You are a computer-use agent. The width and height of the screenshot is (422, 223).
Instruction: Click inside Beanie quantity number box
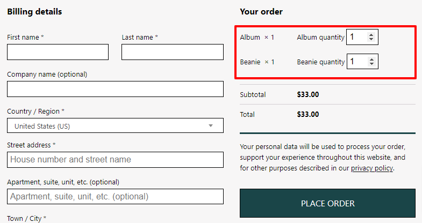coord(357,62)
